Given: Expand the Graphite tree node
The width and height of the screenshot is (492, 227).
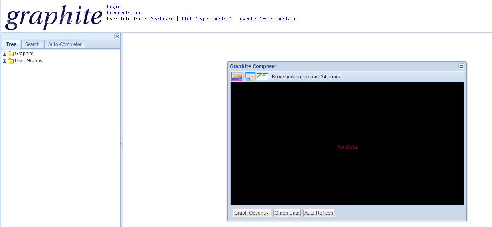Looking at the screenshot, I should [5, 54].
